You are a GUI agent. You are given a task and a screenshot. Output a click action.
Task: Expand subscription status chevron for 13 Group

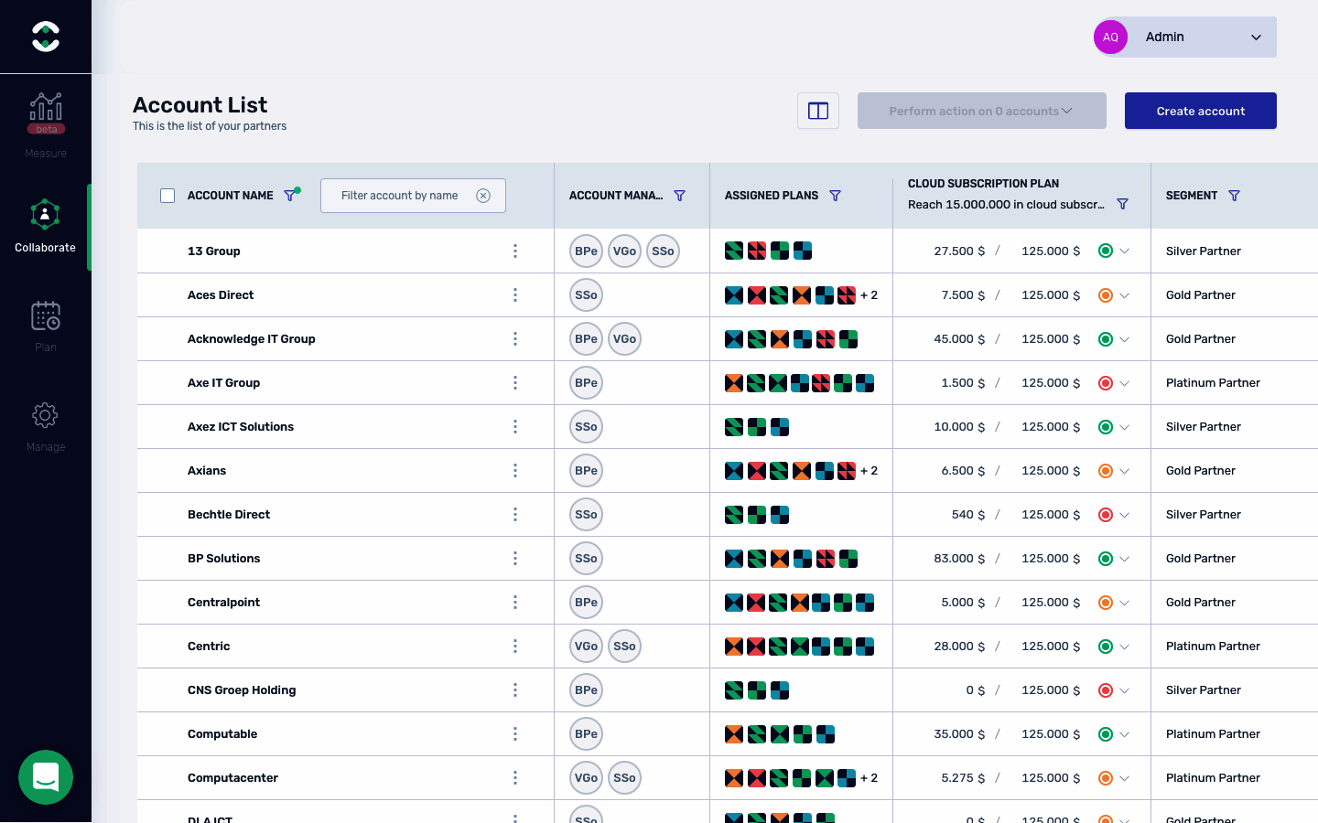click(x=1125, y=251)
